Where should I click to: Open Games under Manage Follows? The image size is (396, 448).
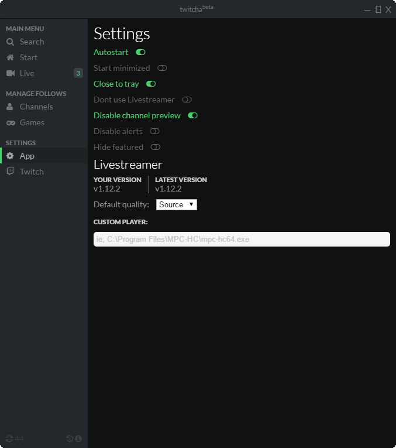pos(44,122)
